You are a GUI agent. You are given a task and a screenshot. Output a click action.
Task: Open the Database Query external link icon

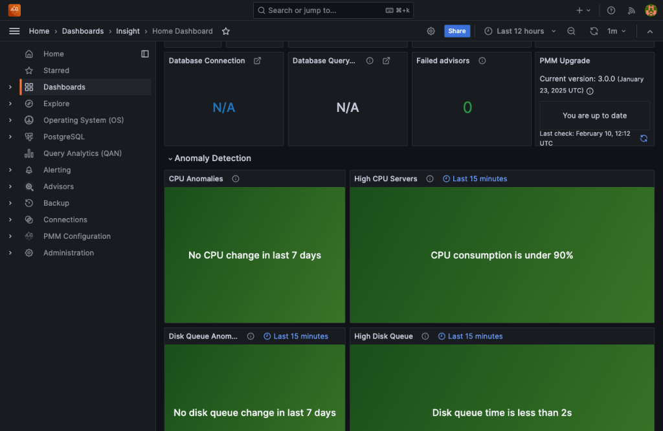[x=386, y=60]
